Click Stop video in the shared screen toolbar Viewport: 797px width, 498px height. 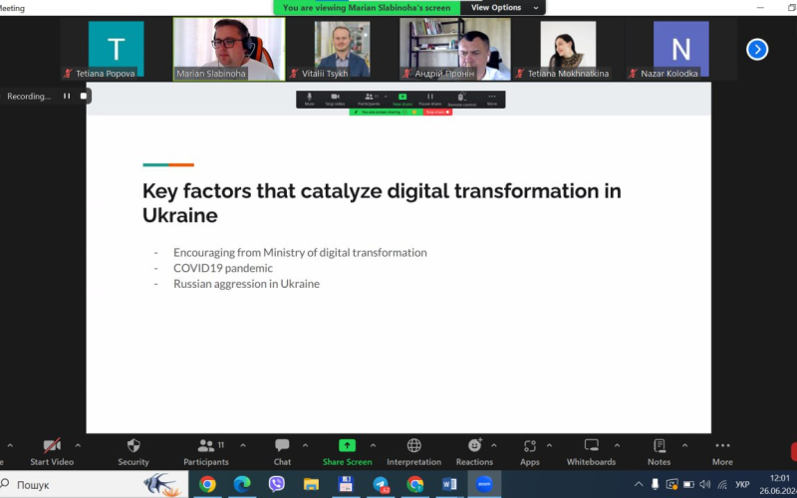pyautogui.click(x=335, y=99)
